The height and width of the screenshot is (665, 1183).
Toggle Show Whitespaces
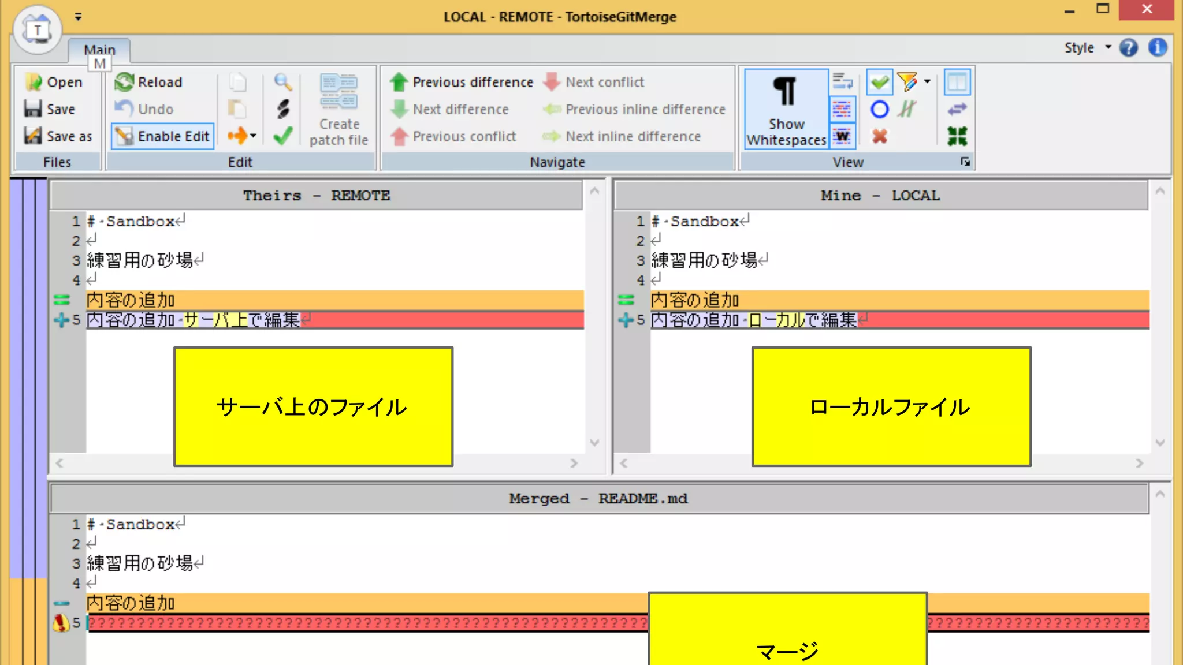click(786, 109)
